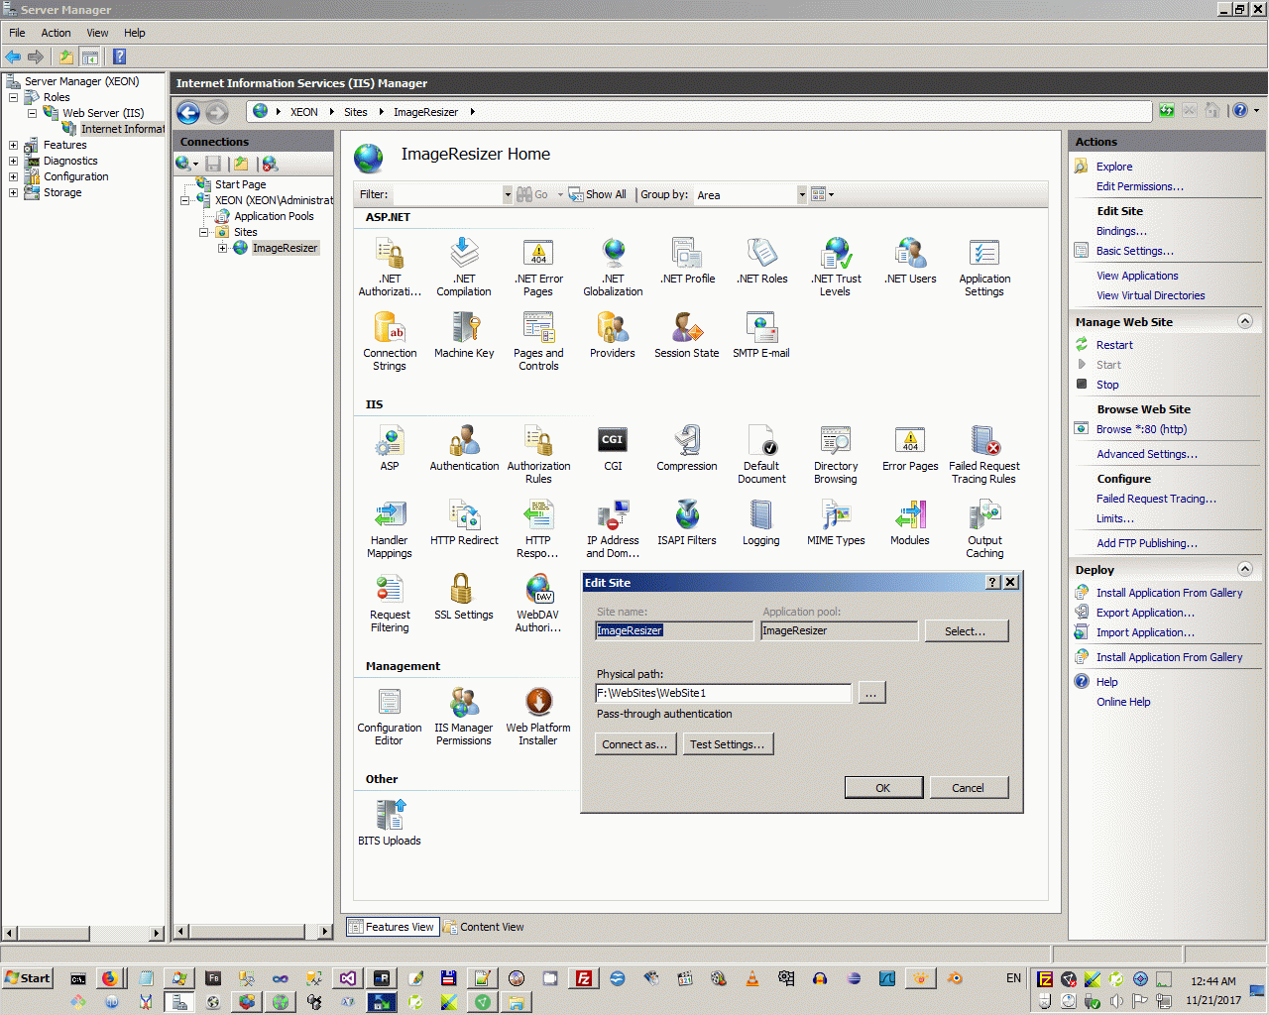
Task: Click the Physical path text field
Action: (x=724, y=693)
